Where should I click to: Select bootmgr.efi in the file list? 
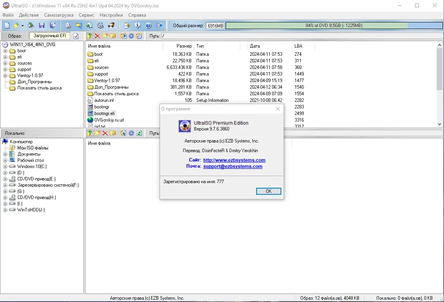pyautogui.click(x=104, y=113)
